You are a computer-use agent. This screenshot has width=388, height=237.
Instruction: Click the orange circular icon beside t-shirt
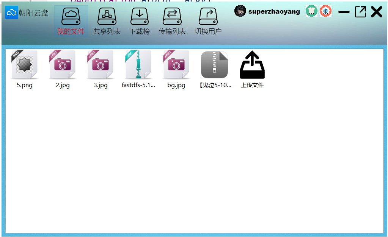[325, 11]
